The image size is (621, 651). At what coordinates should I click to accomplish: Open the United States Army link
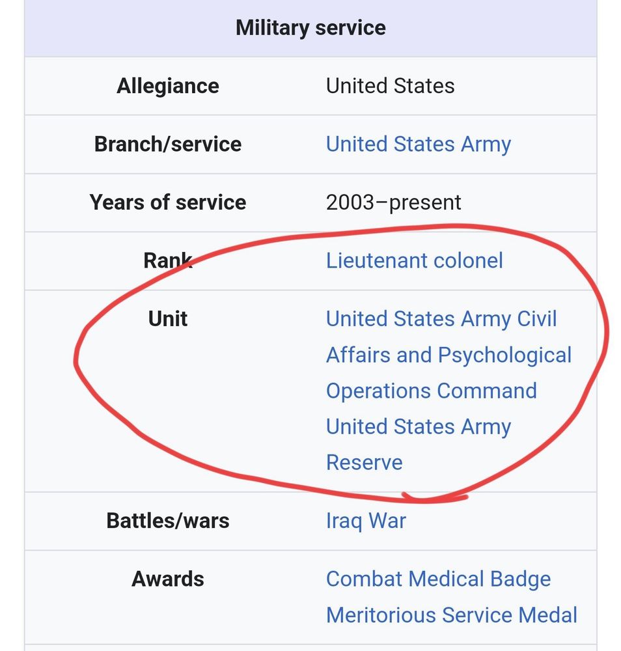pos(418,145)
